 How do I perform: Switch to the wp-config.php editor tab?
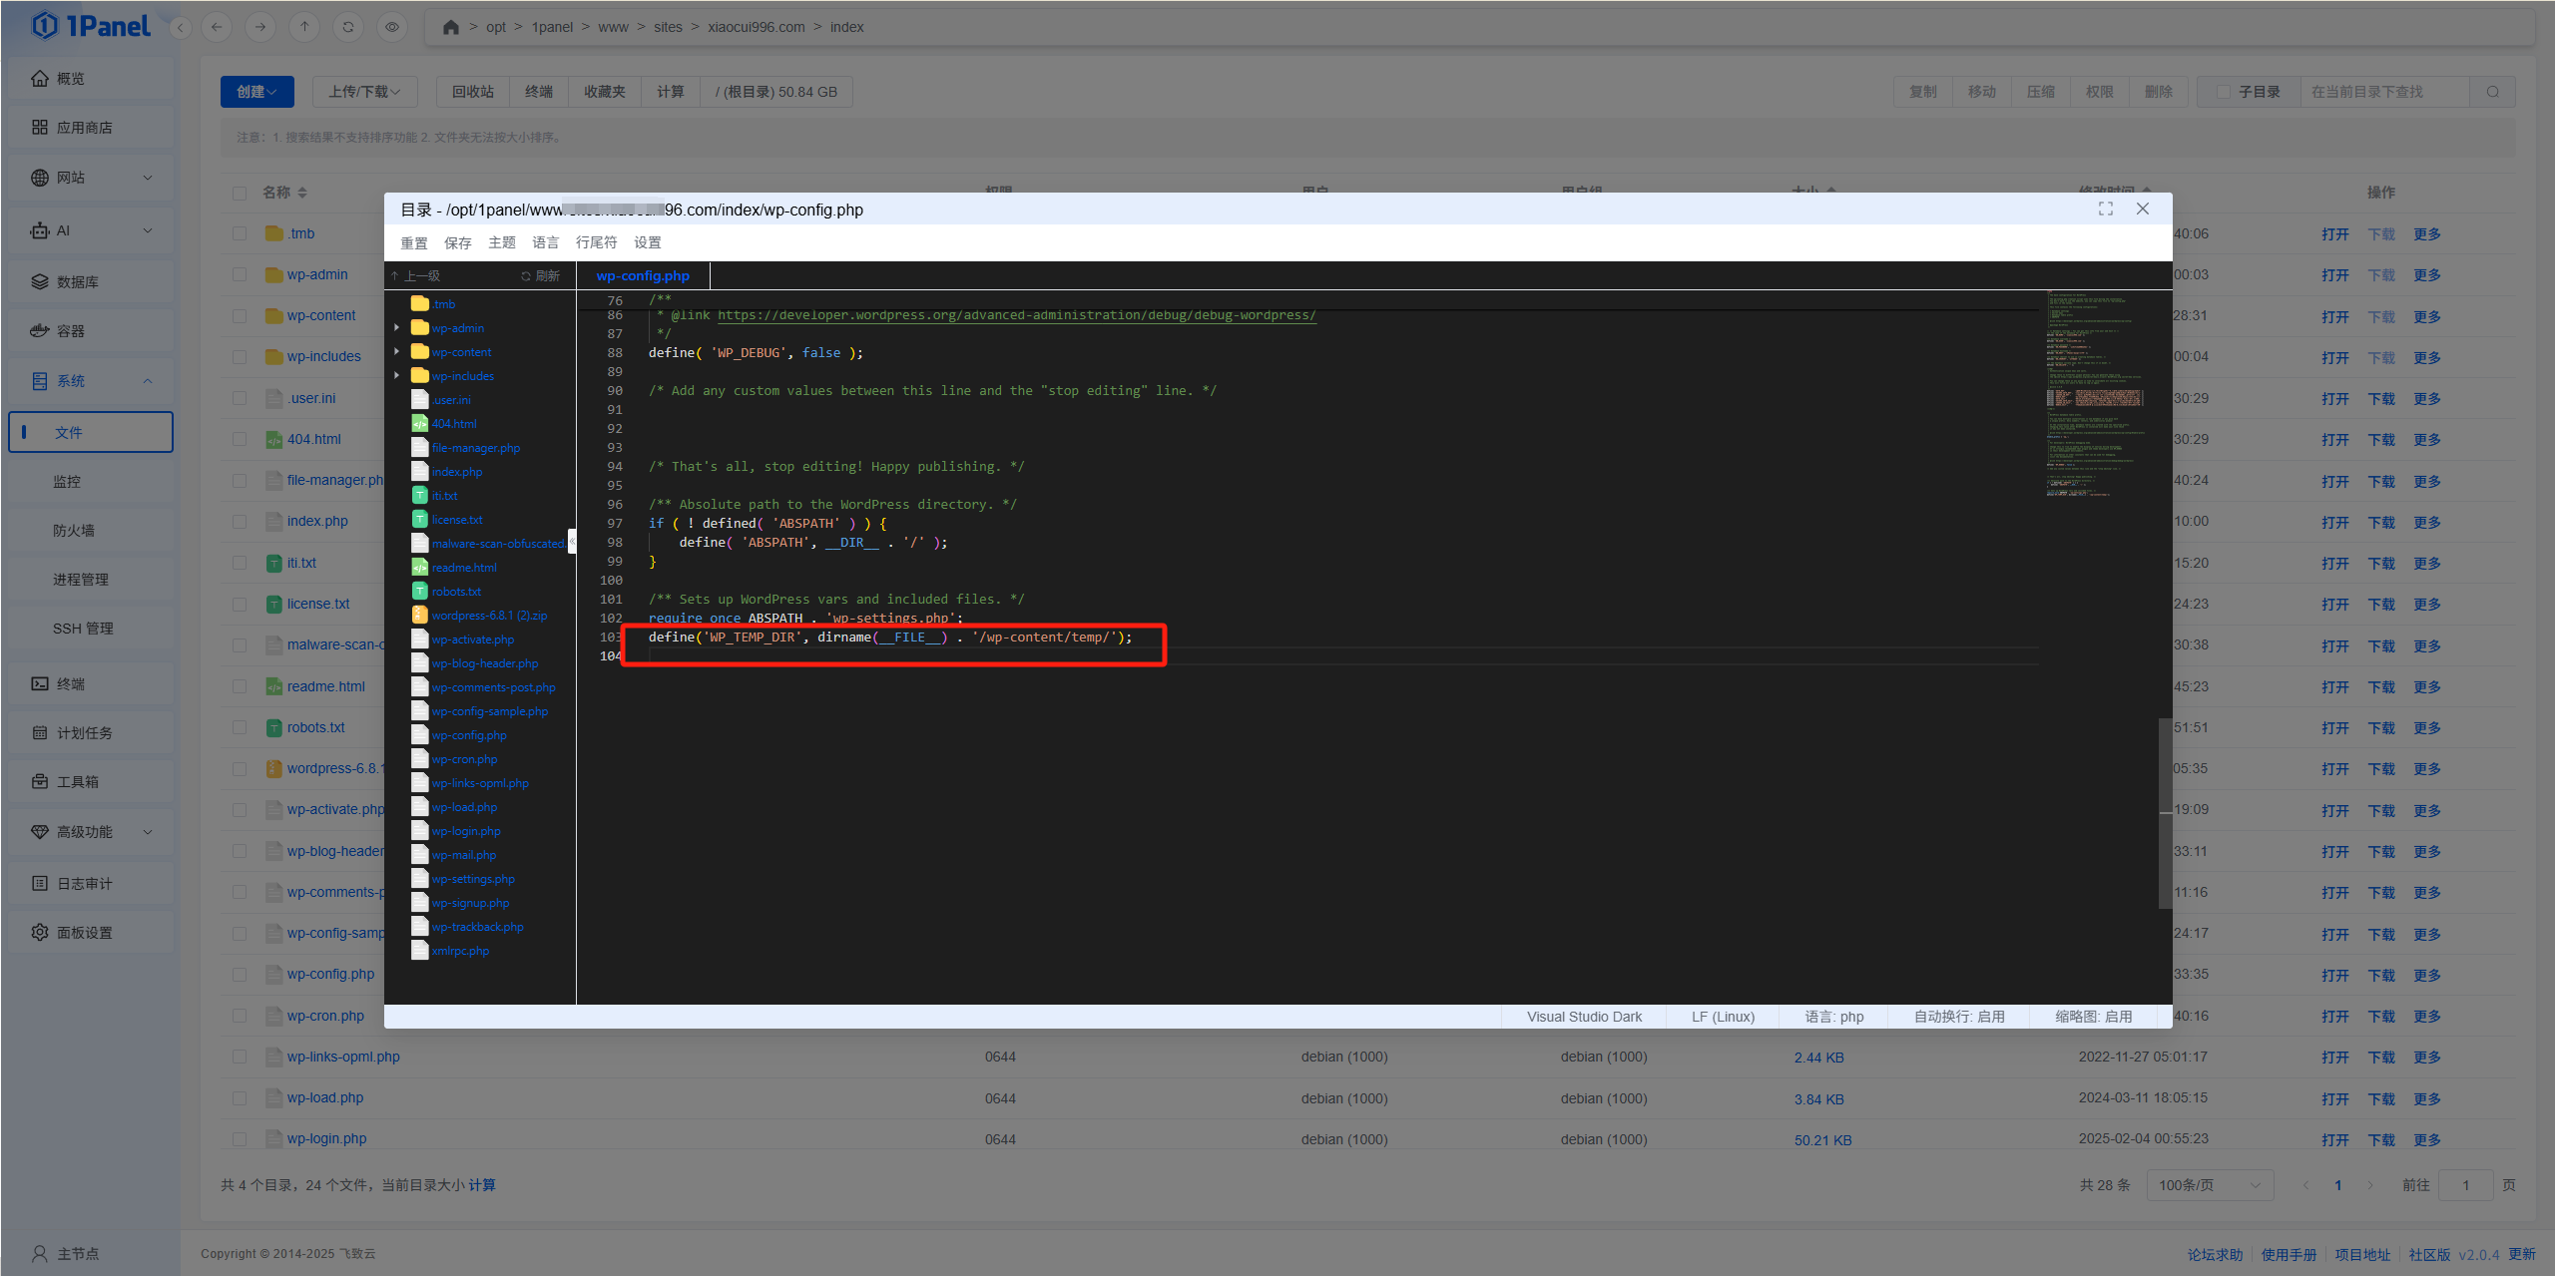642,275
